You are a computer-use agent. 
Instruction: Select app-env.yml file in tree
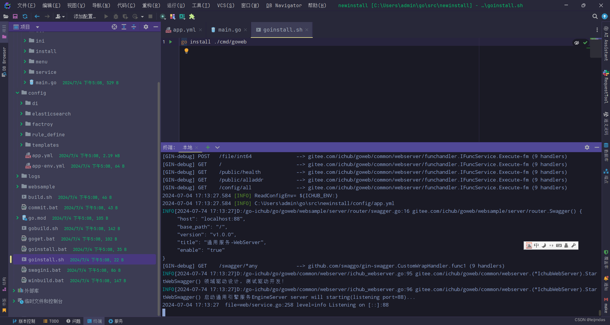click(48, 166)
